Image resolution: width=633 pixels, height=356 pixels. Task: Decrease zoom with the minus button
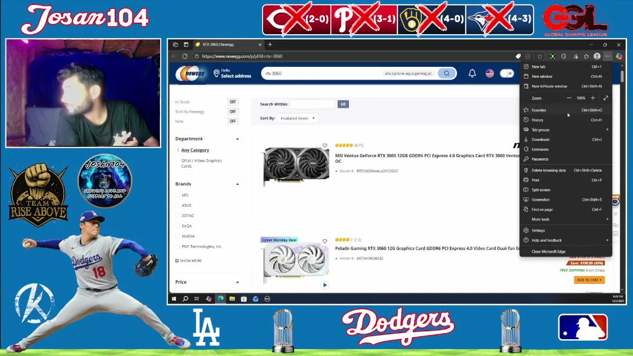[569, 98]
